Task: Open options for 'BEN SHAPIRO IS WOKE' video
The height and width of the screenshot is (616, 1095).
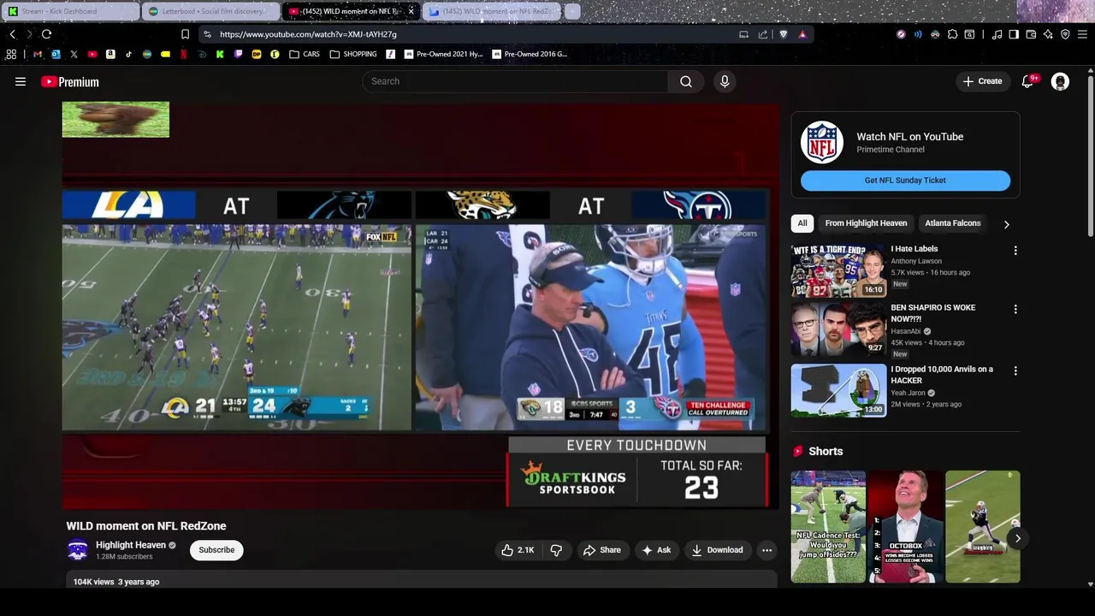Action: click(x=1015, y=309)
